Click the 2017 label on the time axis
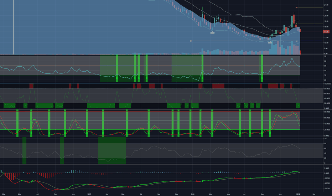332x196 pixels. click(89, 194)
